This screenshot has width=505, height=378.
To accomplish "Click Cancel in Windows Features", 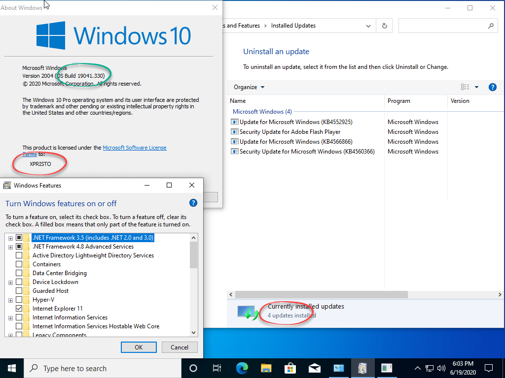I will (180, 347).
